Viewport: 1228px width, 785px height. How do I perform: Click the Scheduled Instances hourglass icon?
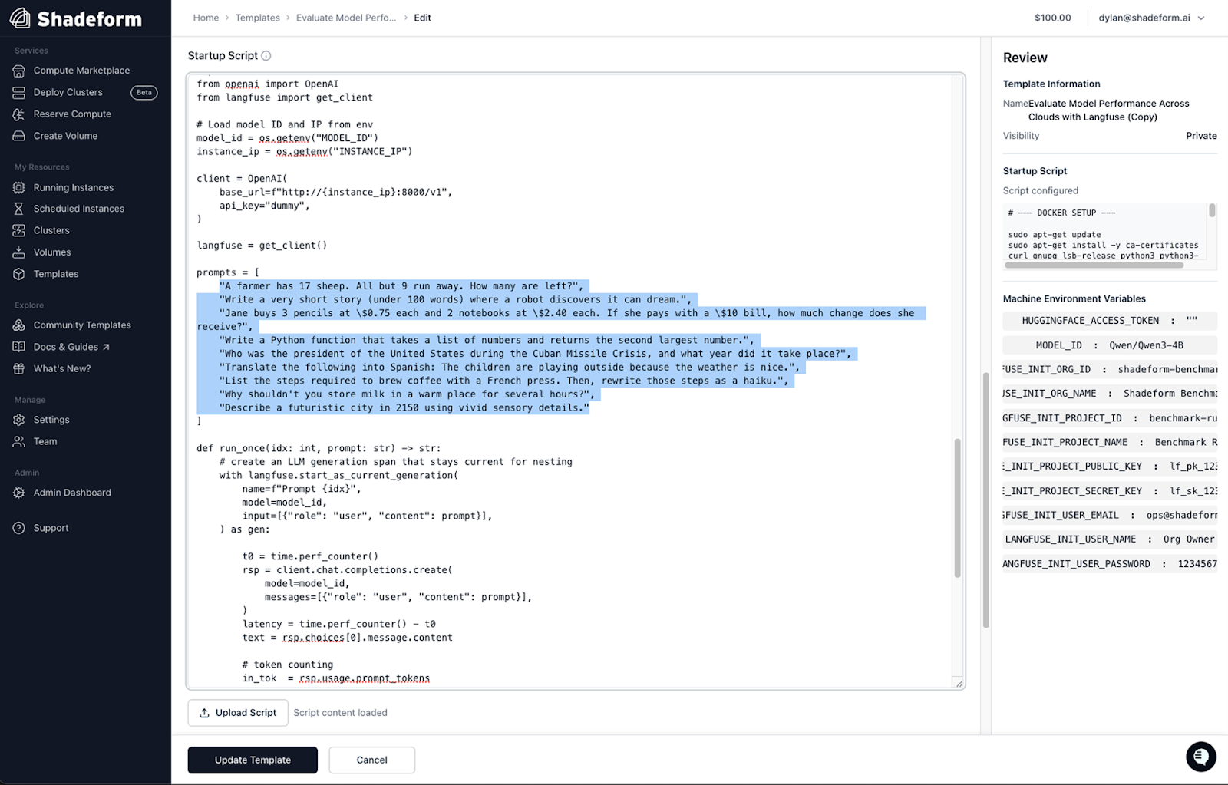coord(19,209)
